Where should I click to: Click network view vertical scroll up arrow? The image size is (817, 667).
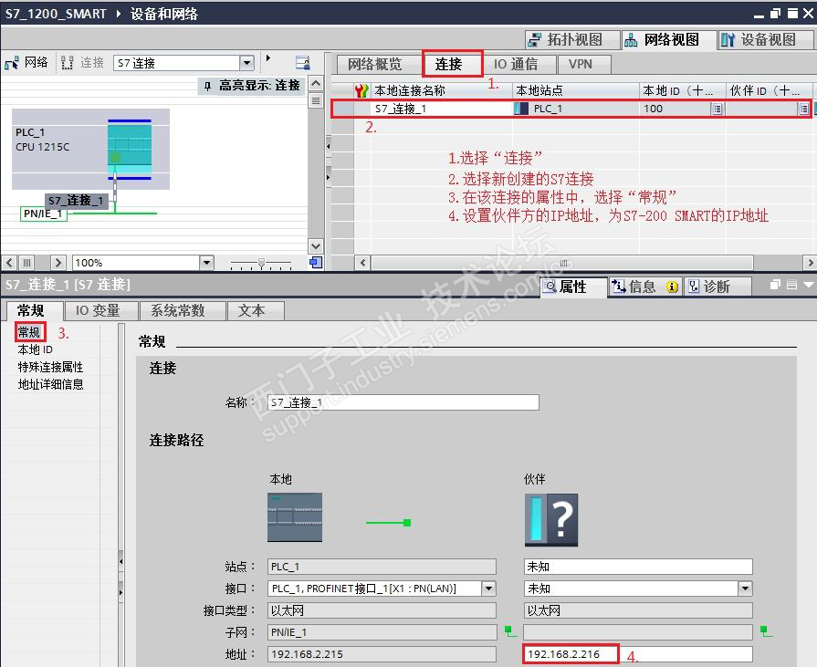[316, 83]
